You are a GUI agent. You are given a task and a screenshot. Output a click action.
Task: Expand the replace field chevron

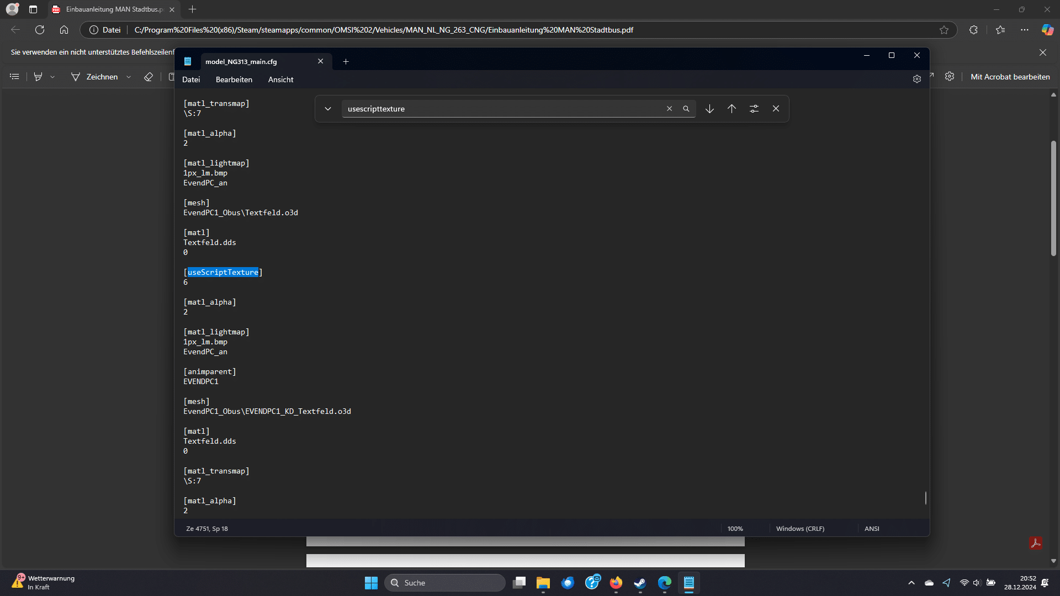pos(328,109)
